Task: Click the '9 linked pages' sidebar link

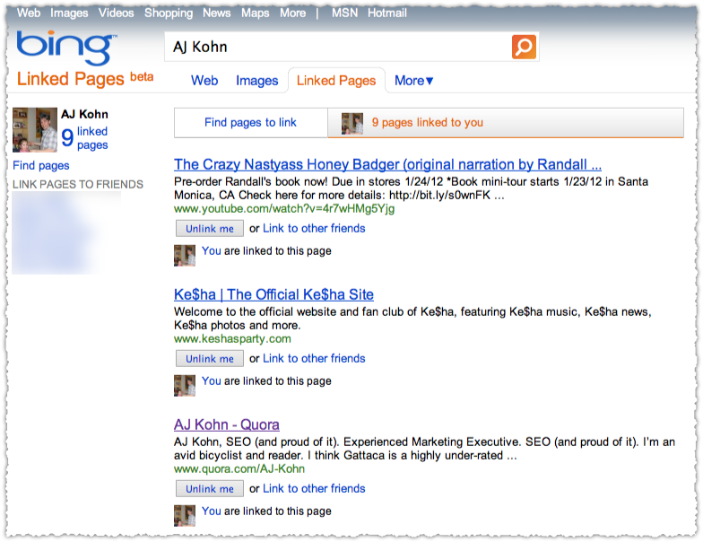Action: [x=85, y=138]
